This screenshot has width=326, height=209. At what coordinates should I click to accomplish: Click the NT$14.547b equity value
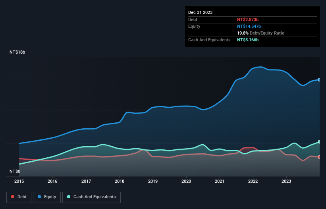[249, 26]
